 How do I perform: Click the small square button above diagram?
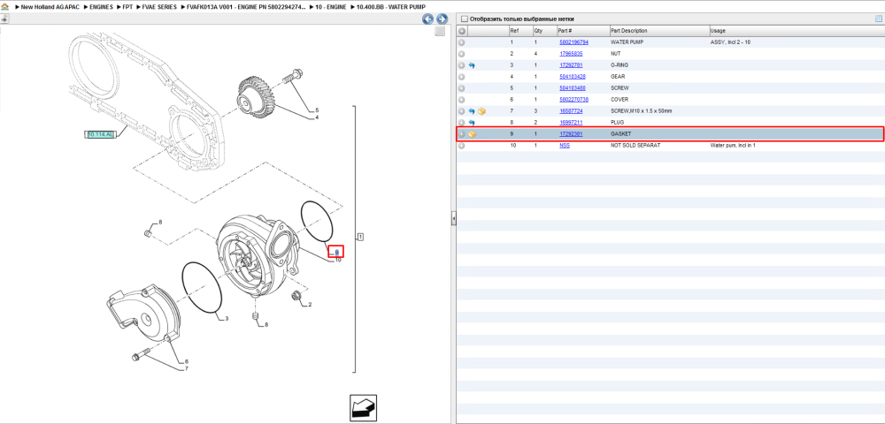(440, 32)
